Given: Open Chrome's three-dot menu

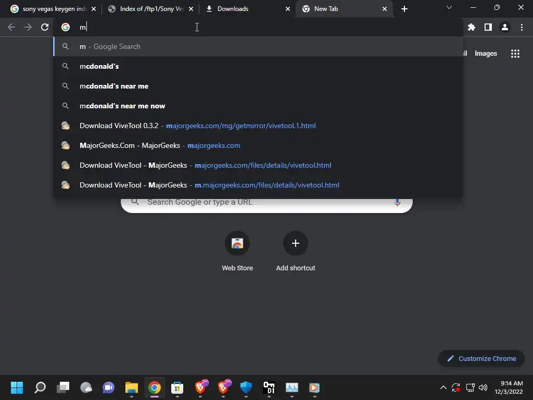Looking at the screenshot, I should [522, 27].
